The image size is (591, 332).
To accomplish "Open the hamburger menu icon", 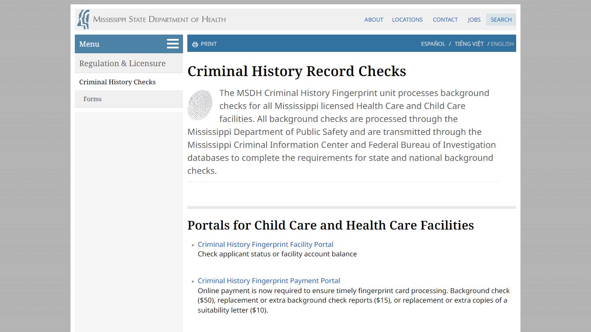I will pos(173,44).
